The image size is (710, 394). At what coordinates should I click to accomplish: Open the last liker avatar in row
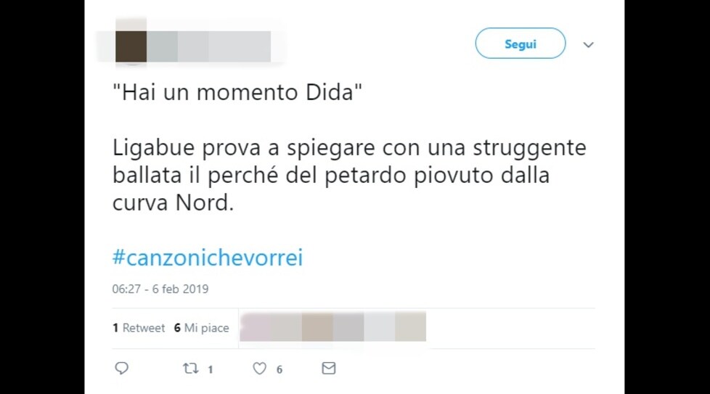pos(411,327)
